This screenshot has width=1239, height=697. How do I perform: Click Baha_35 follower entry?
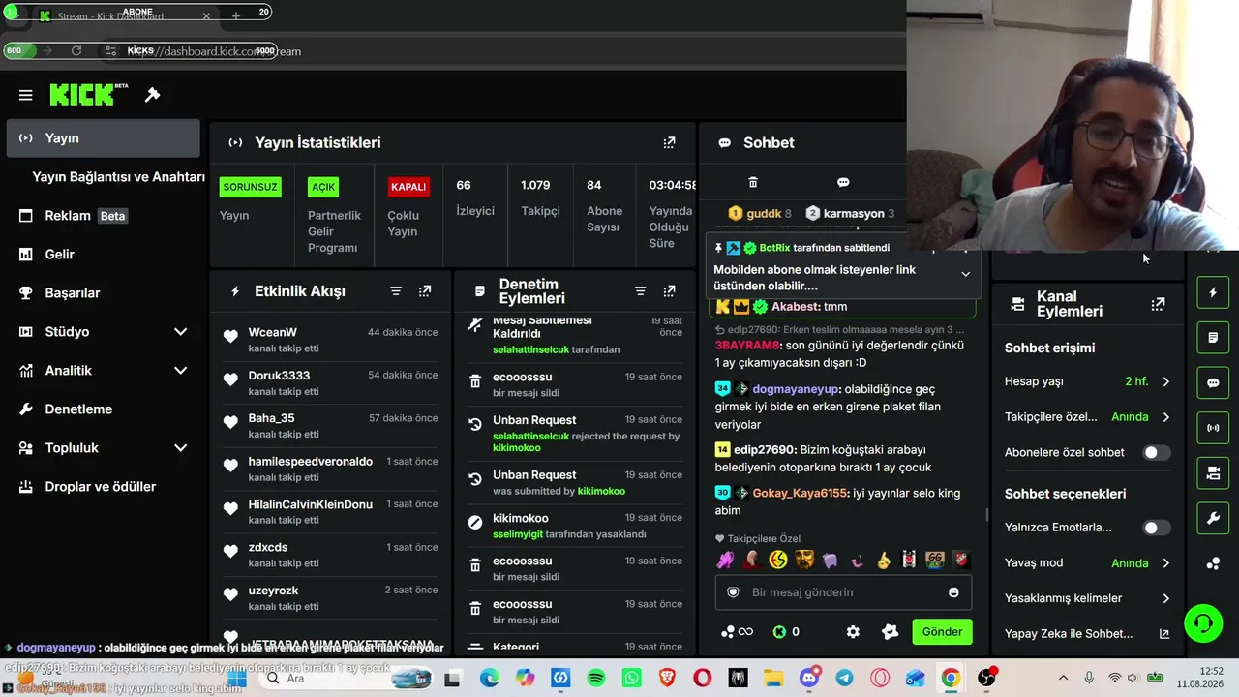click(330, 425)
